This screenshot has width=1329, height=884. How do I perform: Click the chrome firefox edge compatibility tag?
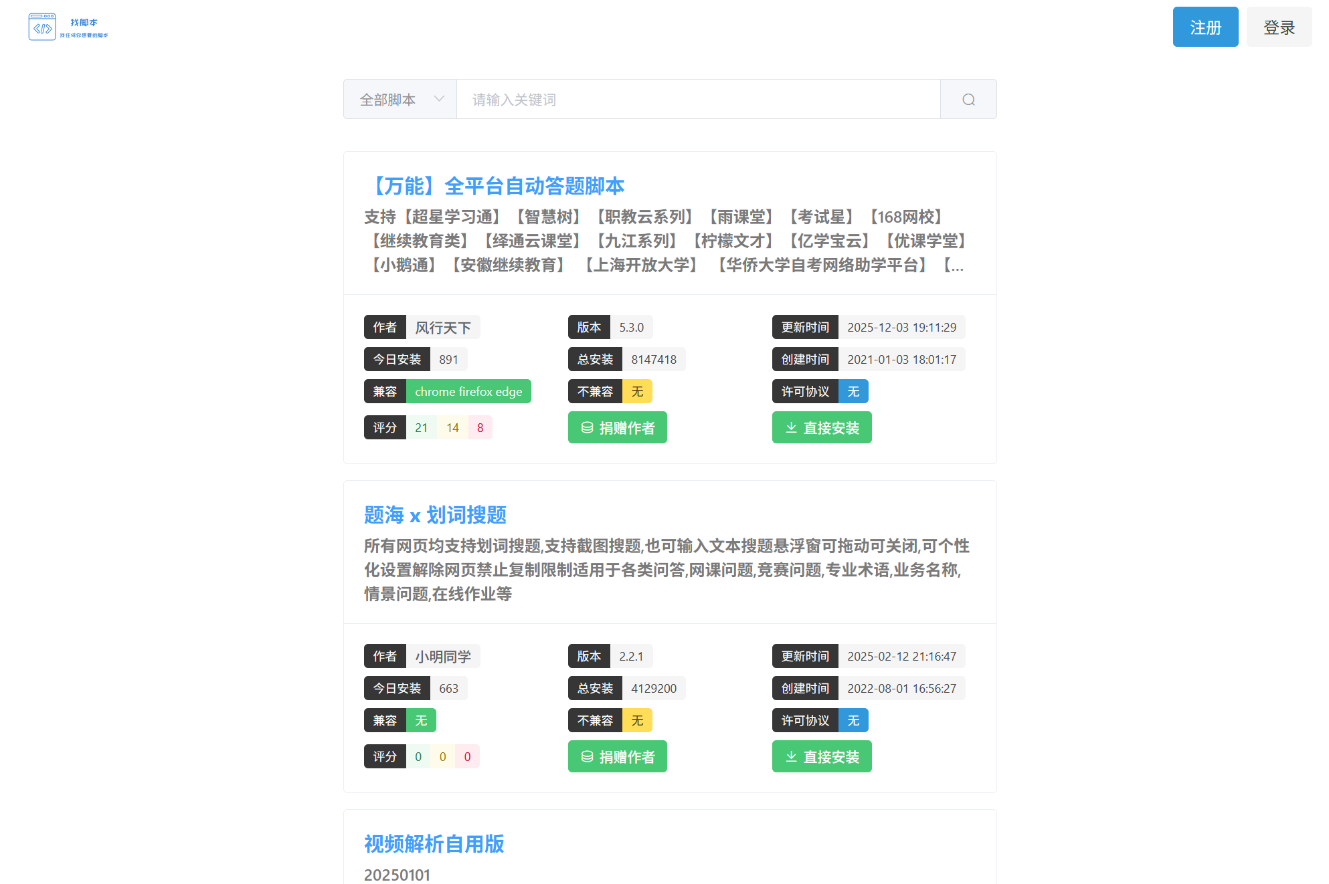click(468, 391)
